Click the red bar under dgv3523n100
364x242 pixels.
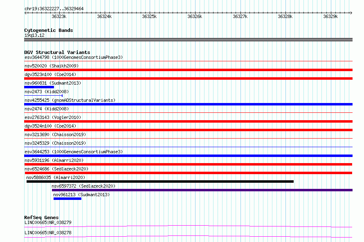pyautogui.click(x=188, y=78)
